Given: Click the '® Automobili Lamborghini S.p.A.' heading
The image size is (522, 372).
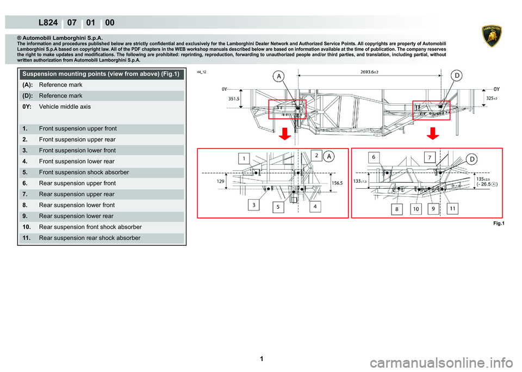Looking at the screenshot, I should [60, 38].
